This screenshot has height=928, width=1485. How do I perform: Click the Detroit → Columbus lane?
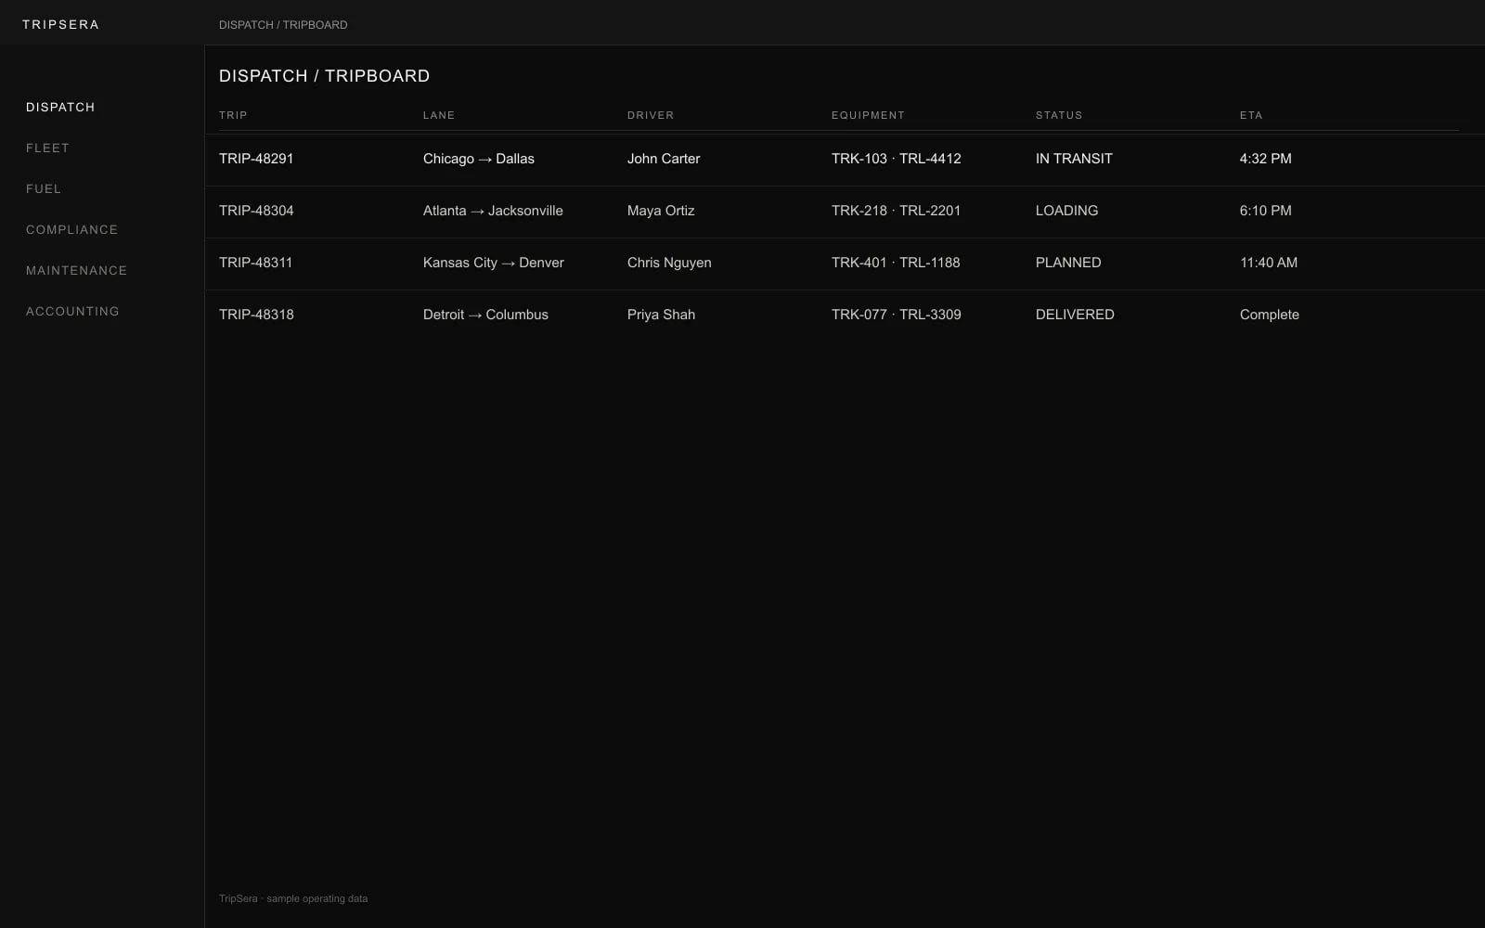coord(485,315)
